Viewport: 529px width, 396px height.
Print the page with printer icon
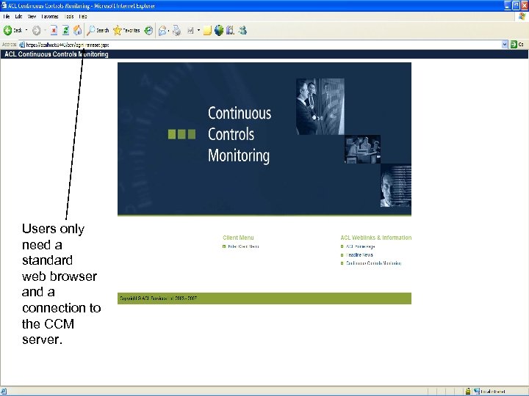click(x=177, y=31)
